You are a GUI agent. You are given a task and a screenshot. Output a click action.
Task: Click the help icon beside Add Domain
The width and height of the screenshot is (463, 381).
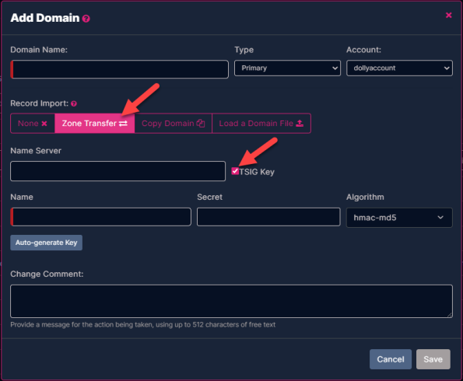click(x=86, y=19)
